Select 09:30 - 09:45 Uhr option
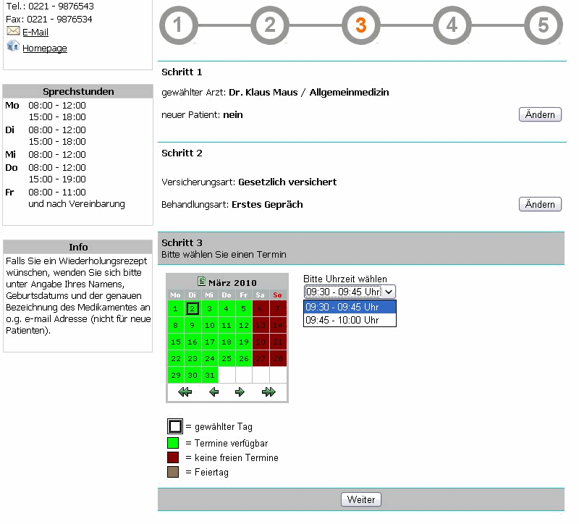Viewport: 579px width, 524px height. click(x=350, y=307)
